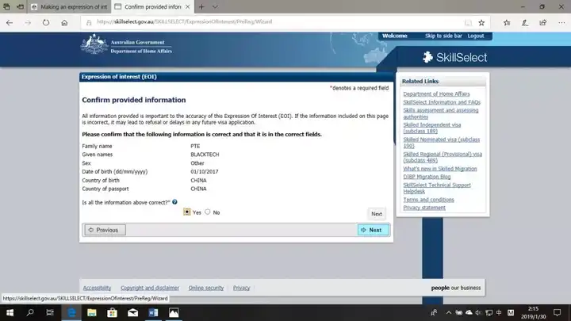Open SkillSelect Technical Support Helpdesk link
The image size is (571, 321).
(437, 188)
